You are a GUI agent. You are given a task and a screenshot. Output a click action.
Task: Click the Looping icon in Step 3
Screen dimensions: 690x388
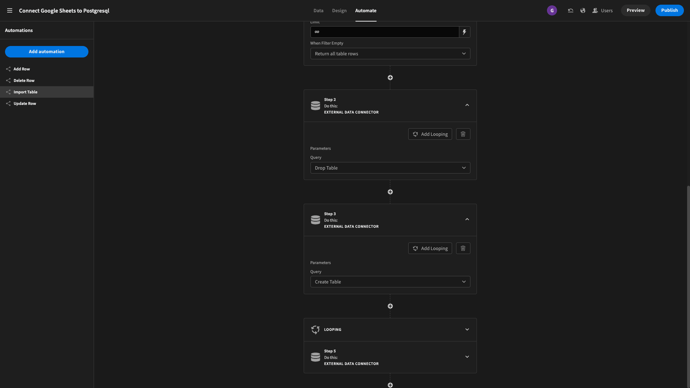pos(415,248)
